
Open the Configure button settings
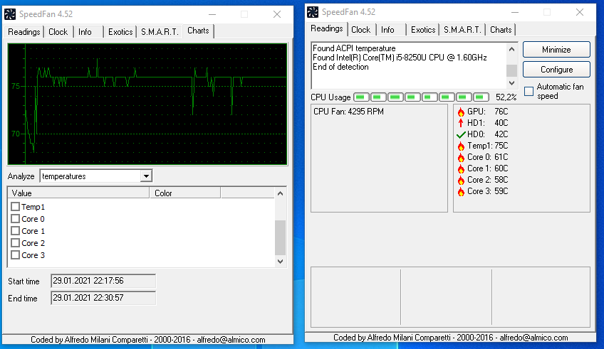click(x=556, y=70)
